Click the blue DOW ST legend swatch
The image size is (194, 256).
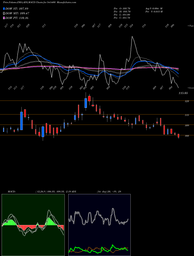coord(4,9)
